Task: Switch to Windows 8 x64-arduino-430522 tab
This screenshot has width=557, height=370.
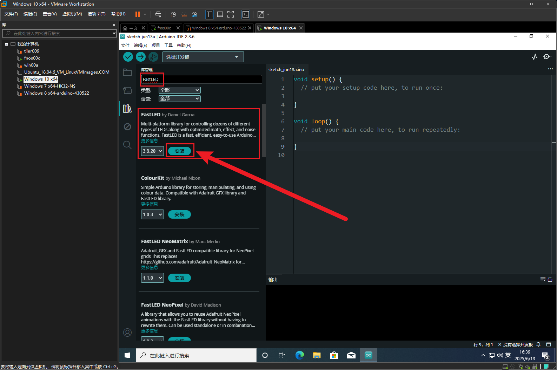Action: tap(219, 28)
